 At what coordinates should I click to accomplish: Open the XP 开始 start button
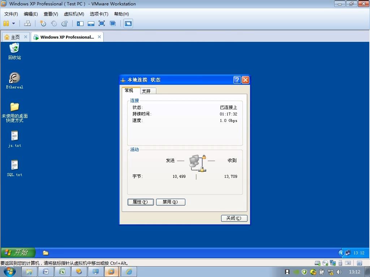(18, 253)
